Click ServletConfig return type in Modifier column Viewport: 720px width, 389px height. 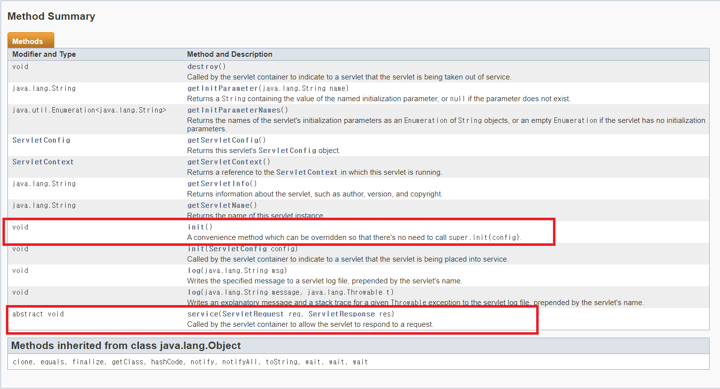point(42,140)
